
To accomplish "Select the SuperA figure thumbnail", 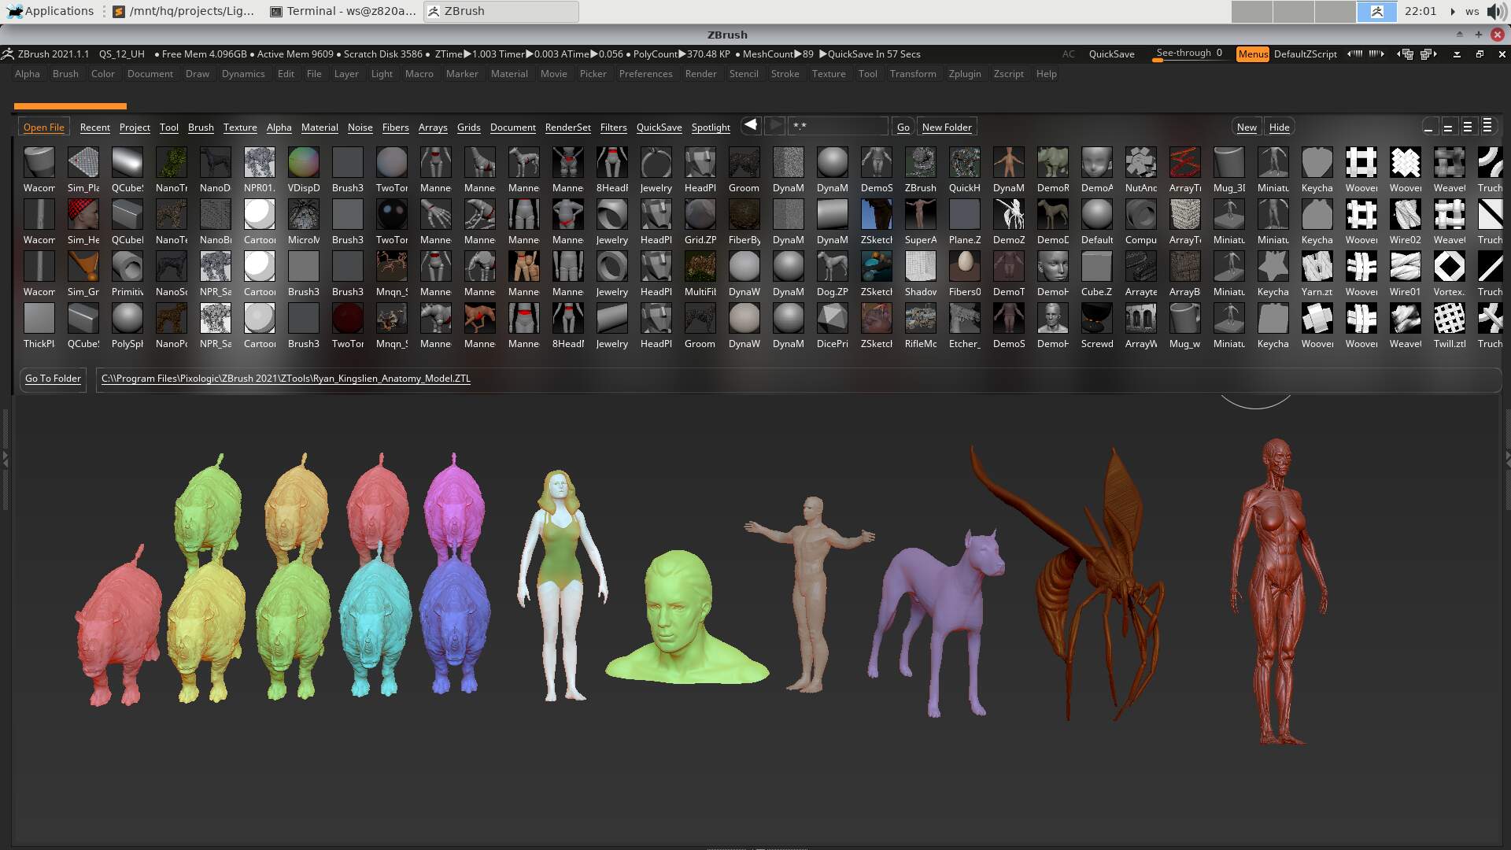I will click(920, 214).
